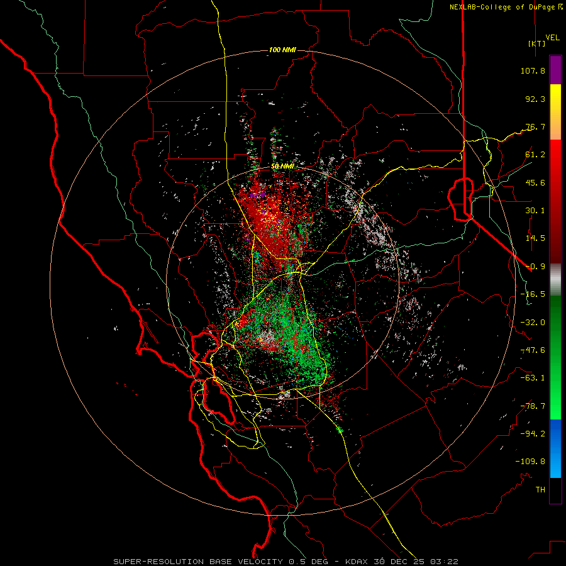Click the 61.2 legend value
Image resolution: width=566 pixels, height=566 pixels.
point(535,155)
